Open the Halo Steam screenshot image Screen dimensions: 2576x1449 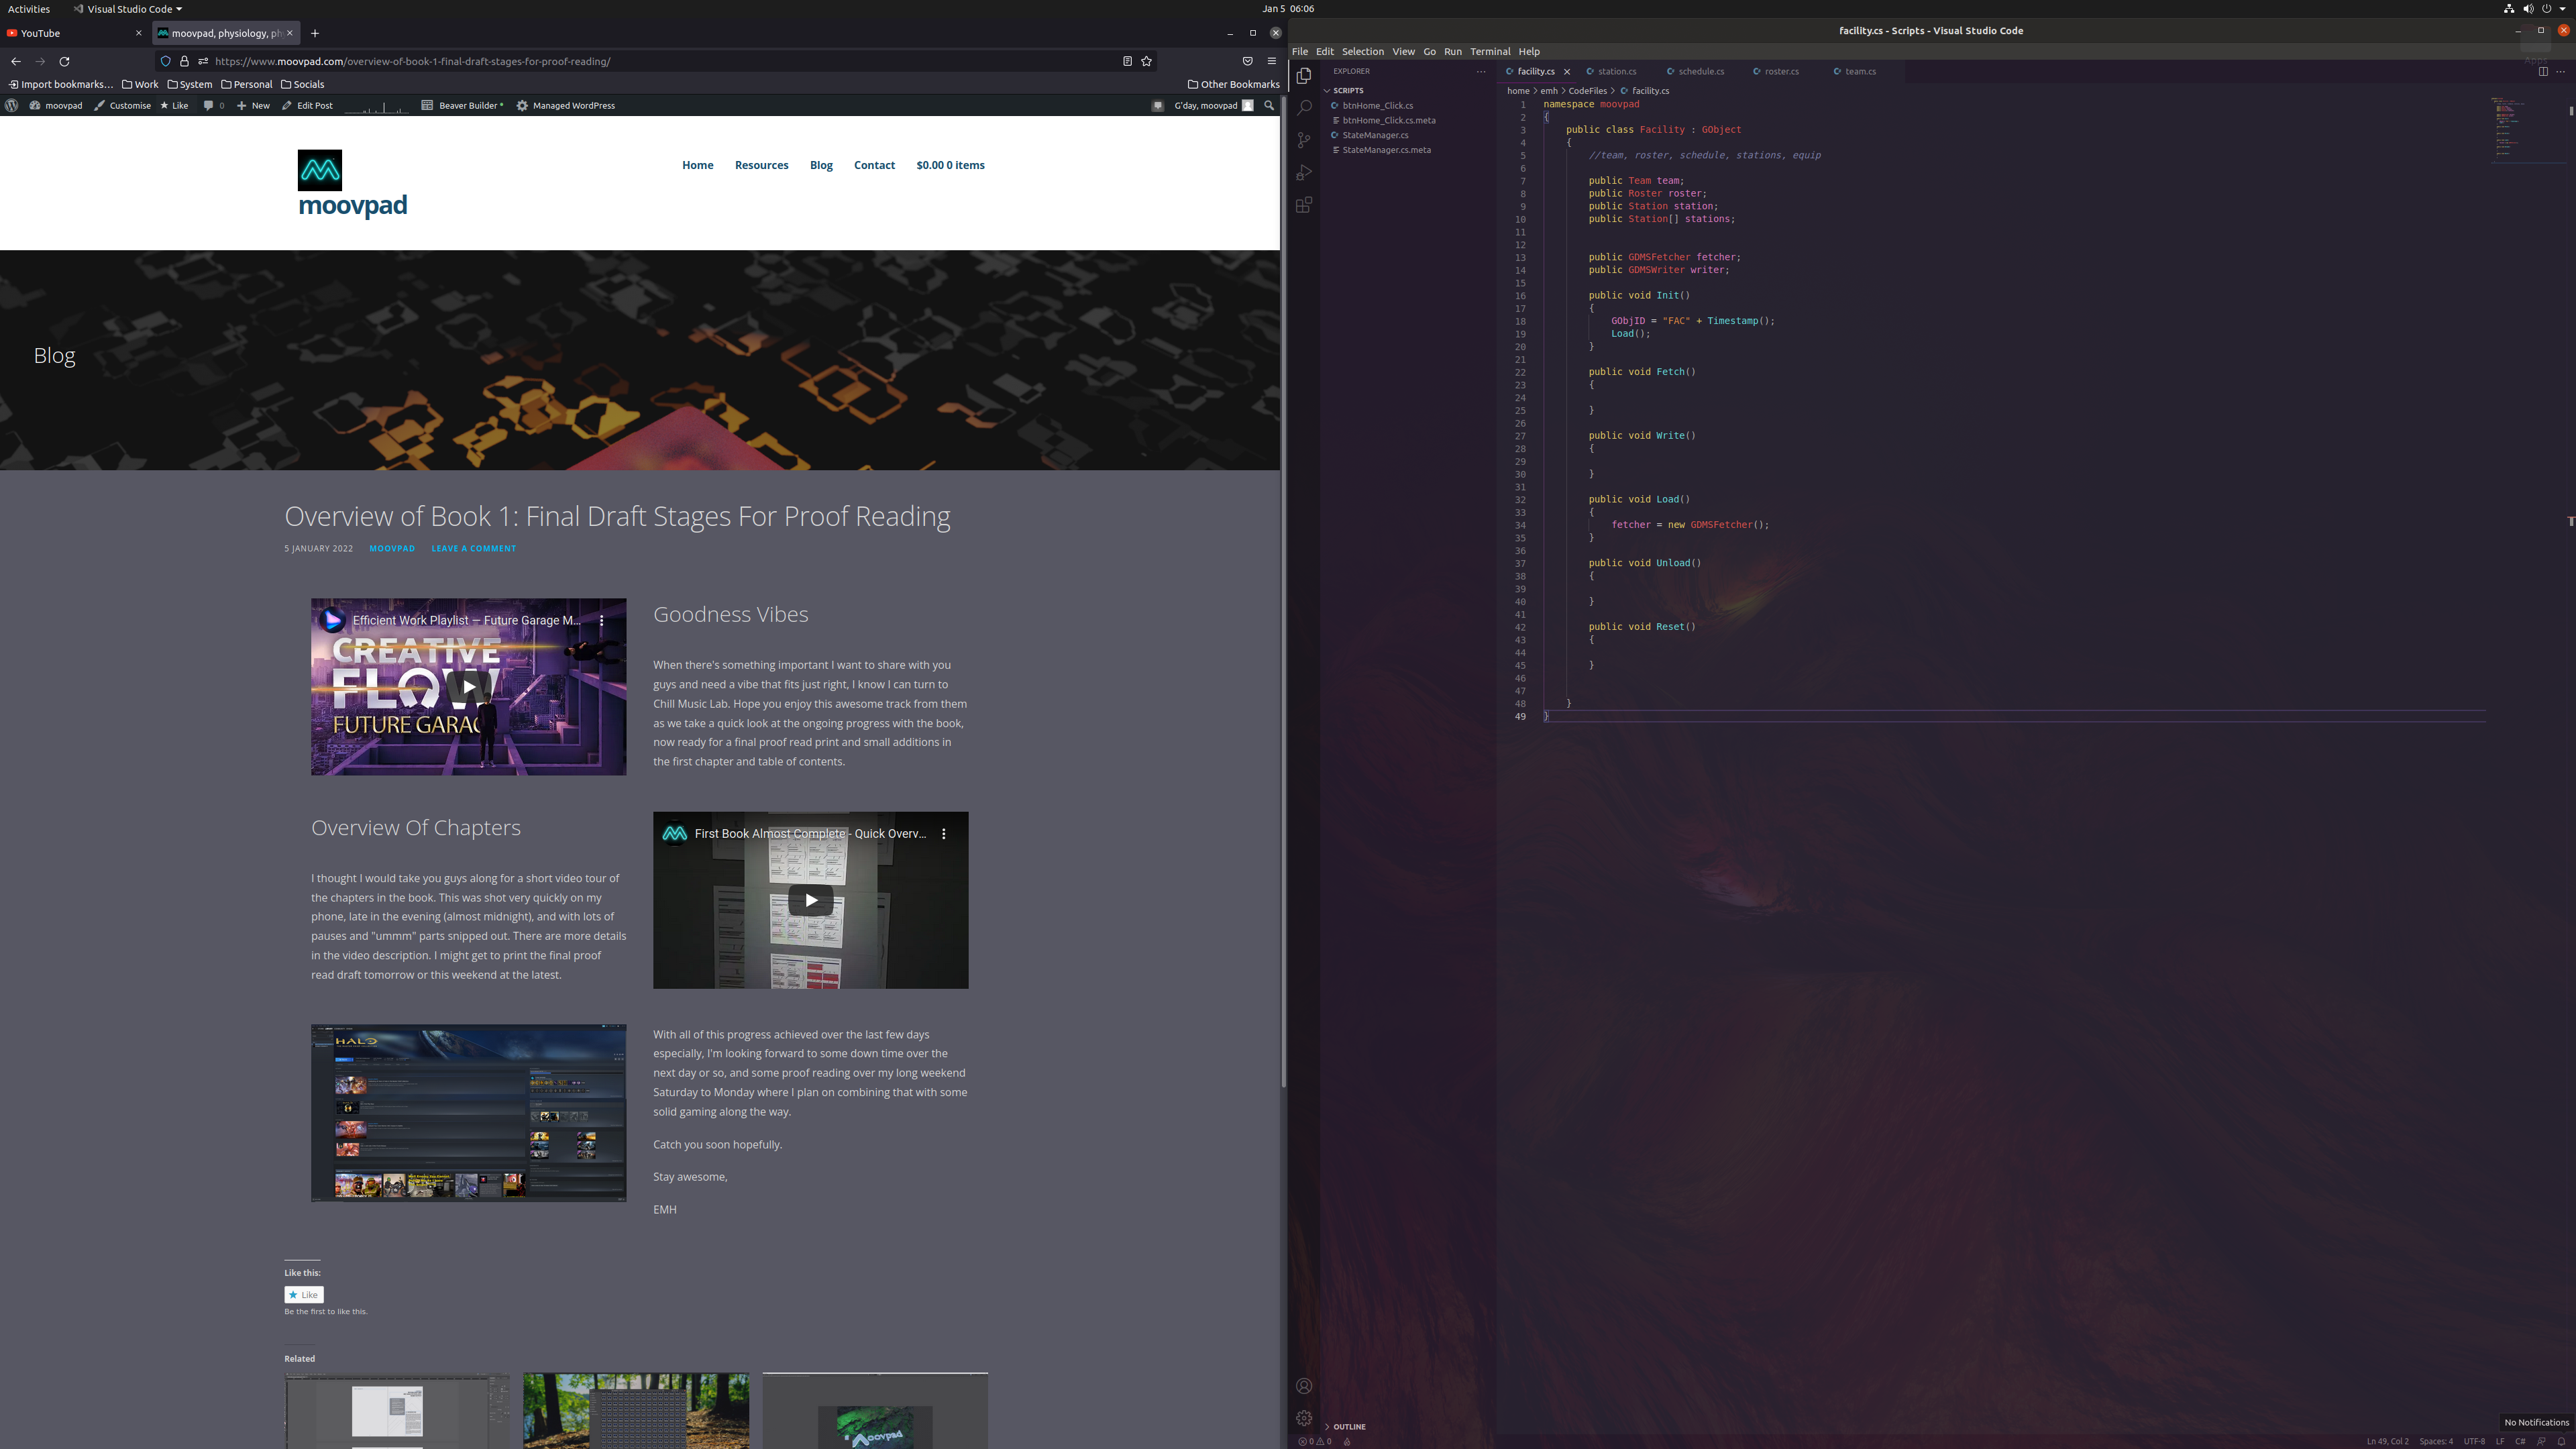coord(468,1112)
